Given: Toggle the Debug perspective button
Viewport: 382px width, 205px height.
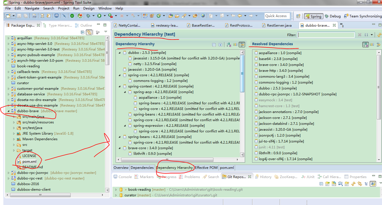Looking at the screenshot, I should point(333,16).
